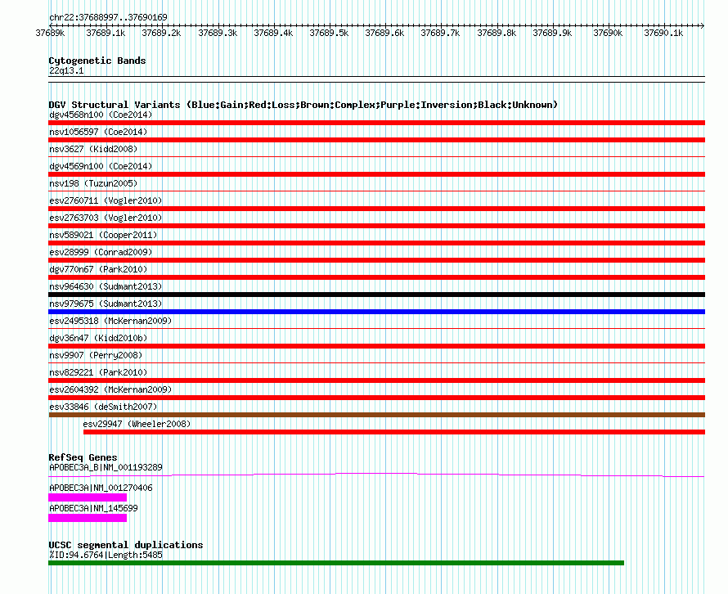Open variant esv2495318 (McKernan2009) label
Image resolution: width=728 pixels, height=594 pixels.
[x=110, y=321]
